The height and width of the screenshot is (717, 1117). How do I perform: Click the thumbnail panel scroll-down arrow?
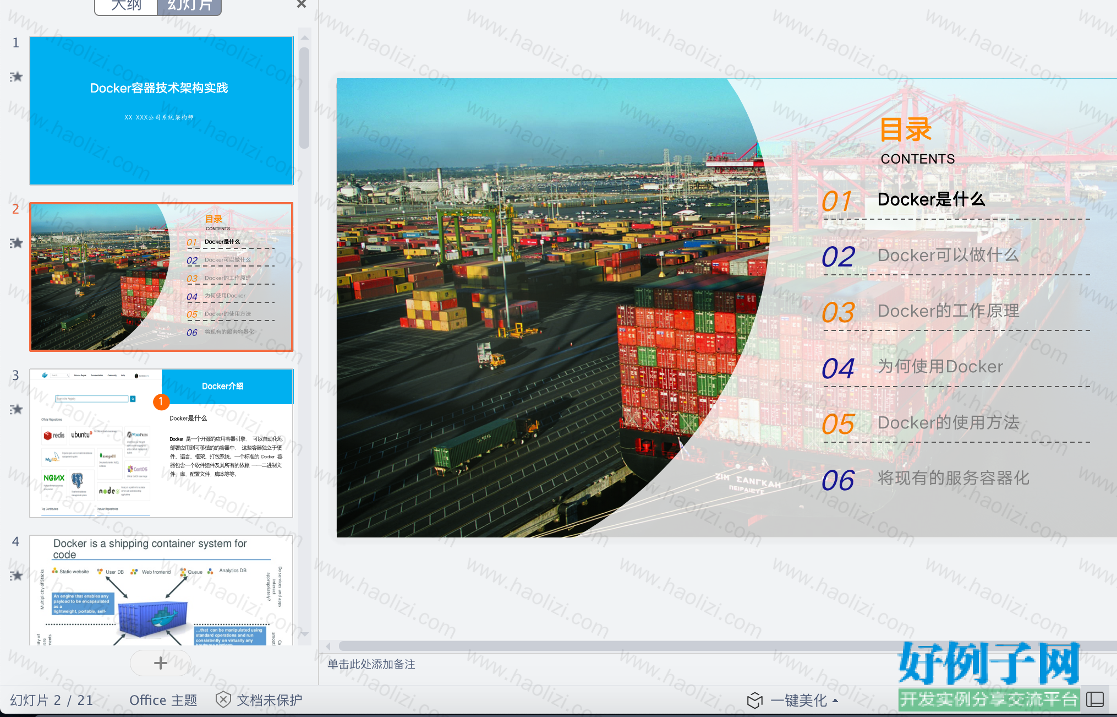304,634
